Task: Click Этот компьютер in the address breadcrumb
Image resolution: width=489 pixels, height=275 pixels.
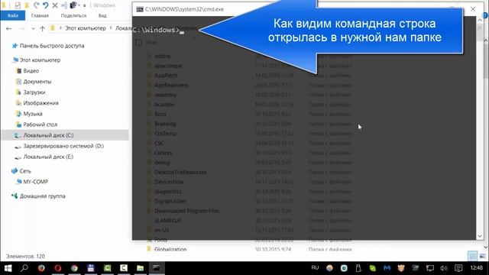Action: tap(85, 28)
